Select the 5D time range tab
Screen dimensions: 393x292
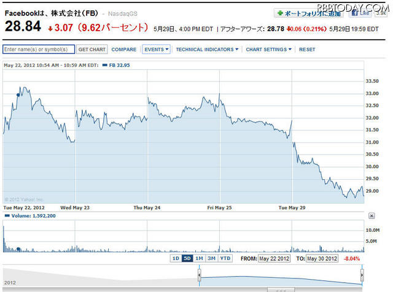187,258
